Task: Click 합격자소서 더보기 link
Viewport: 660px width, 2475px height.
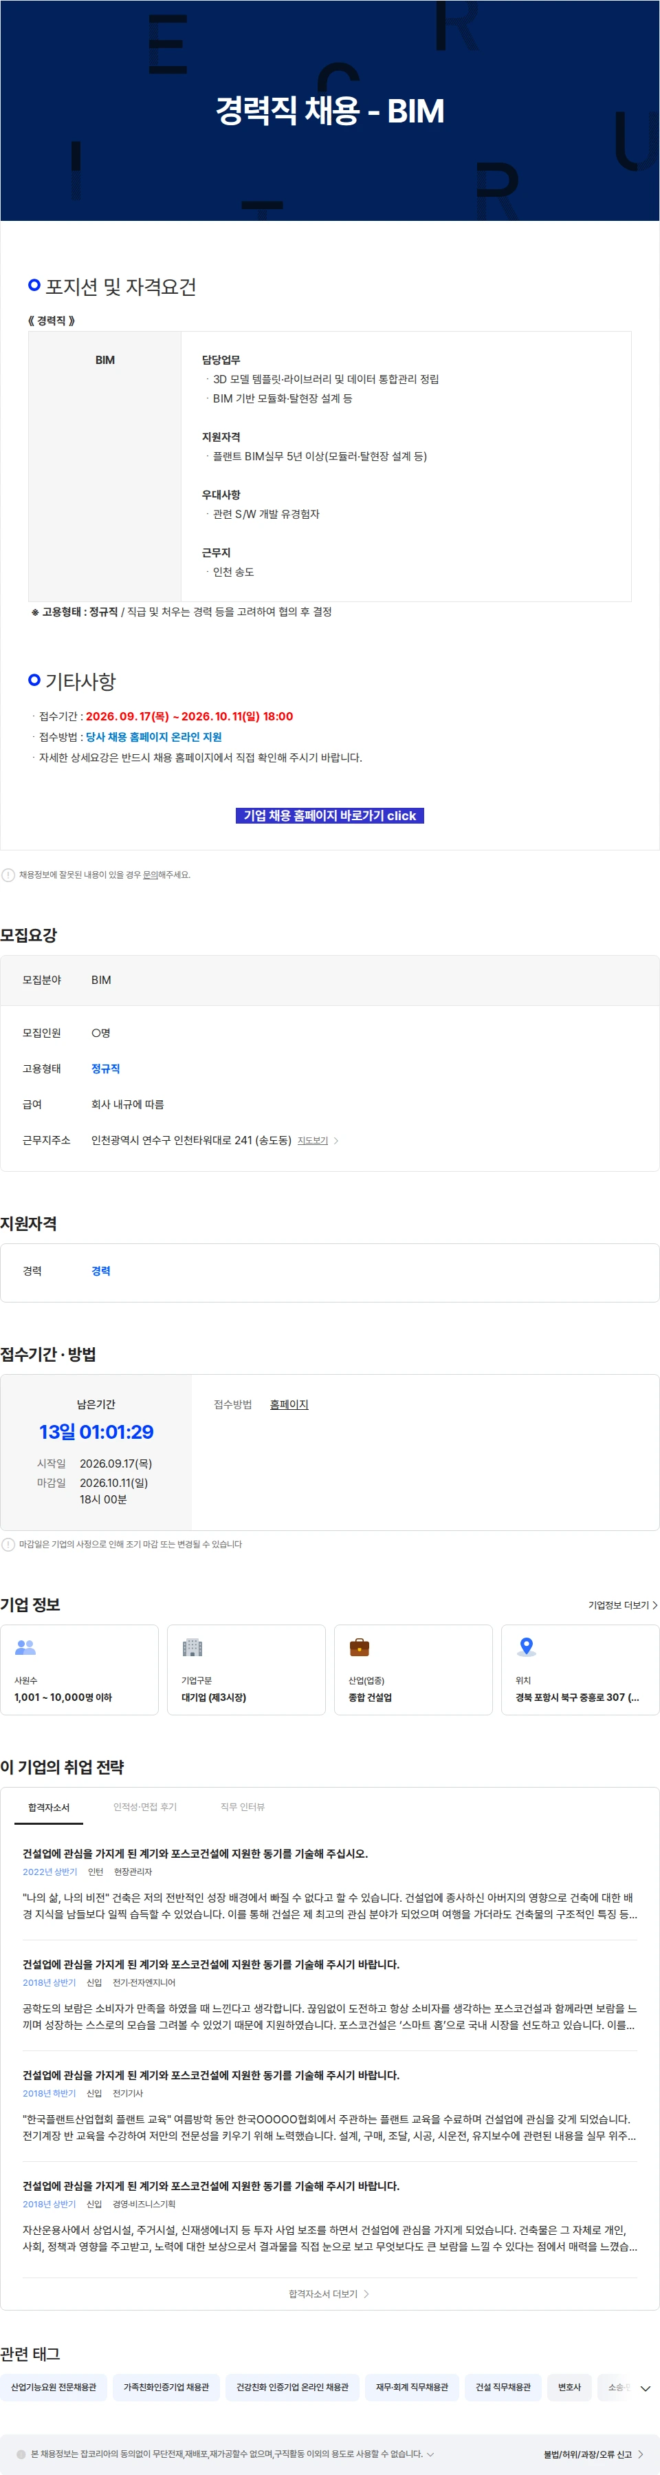Action: coord(329,2293)
